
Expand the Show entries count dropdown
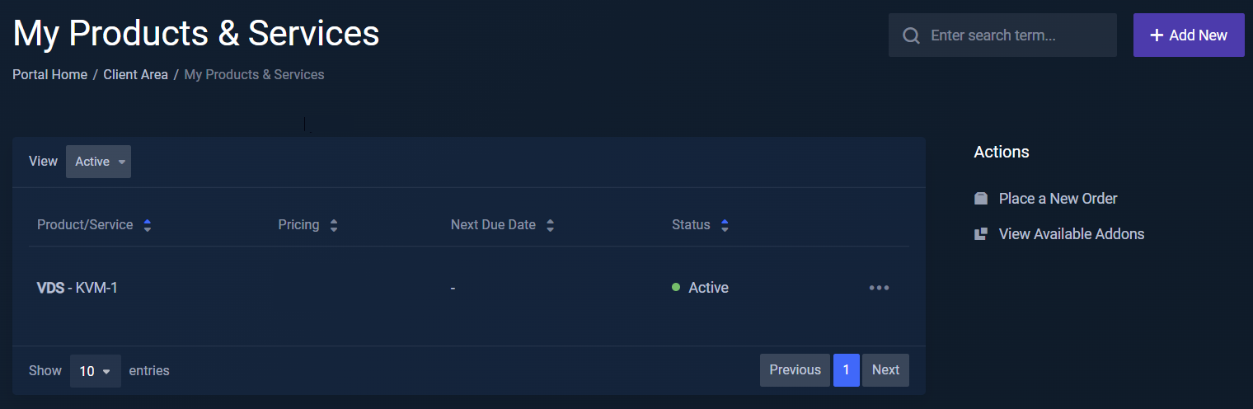pos(95,371)
